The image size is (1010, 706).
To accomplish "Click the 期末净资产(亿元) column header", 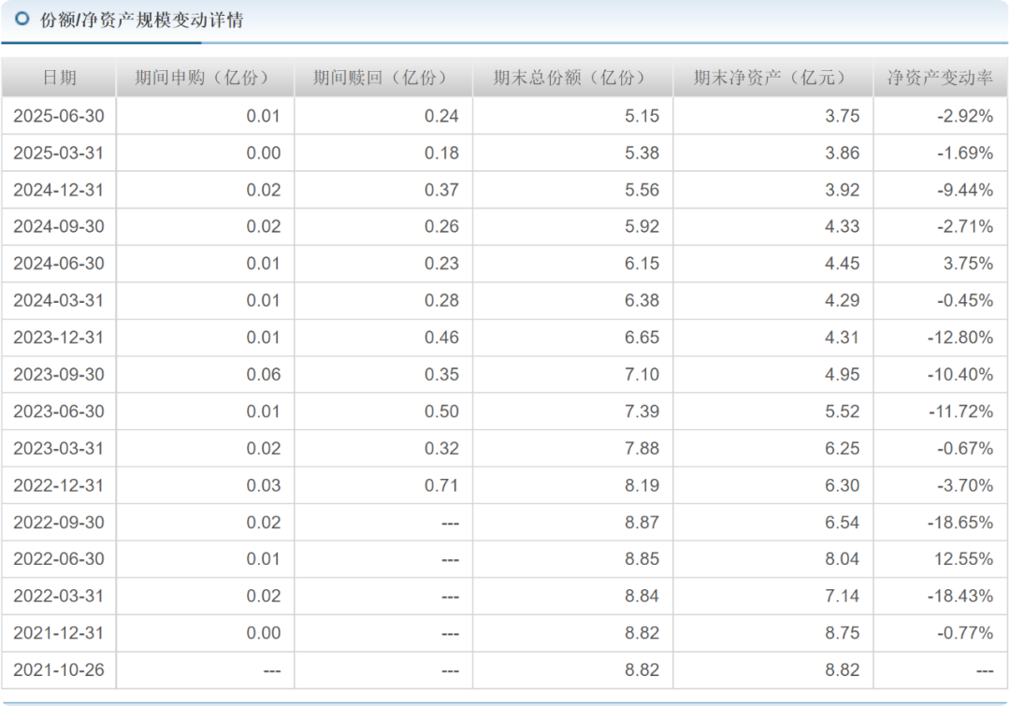I will pyautogui.click(x=771, y=79).
